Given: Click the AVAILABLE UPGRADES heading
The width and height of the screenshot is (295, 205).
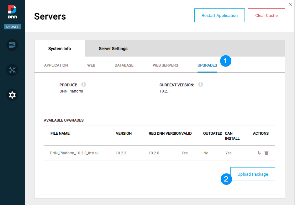Looking at the screenshot, I should click(64, 120).
